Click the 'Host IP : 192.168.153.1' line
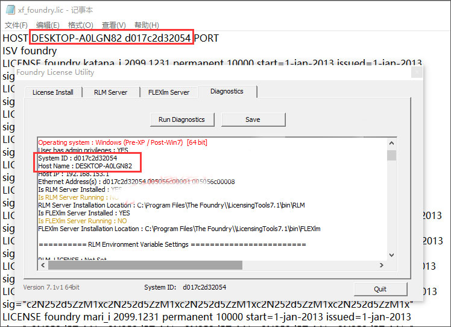 74,174
